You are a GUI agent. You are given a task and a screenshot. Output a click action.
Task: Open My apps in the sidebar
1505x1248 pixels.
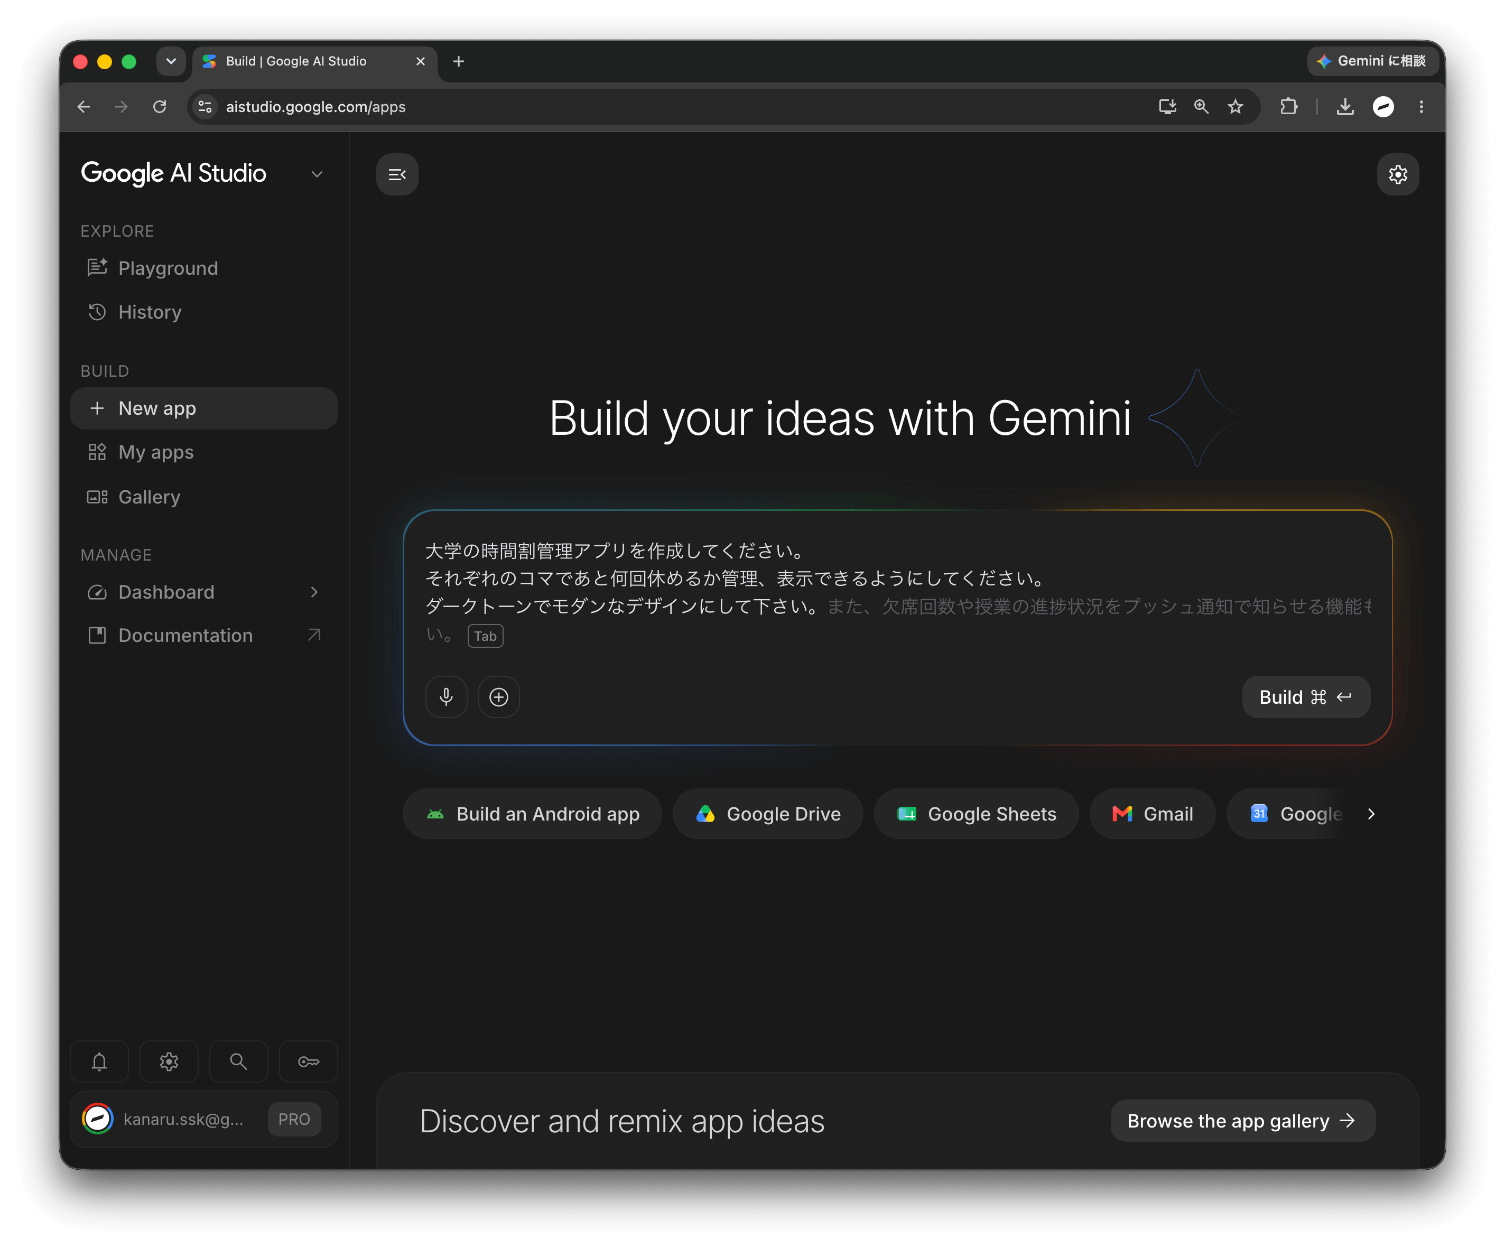[205, 453]
